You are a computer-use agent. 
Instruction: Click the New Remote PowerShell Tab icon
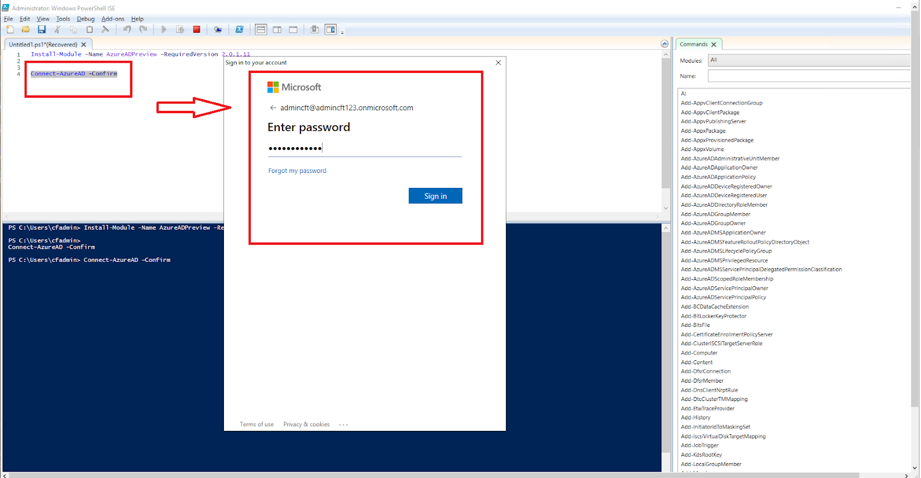click(218, 29)
